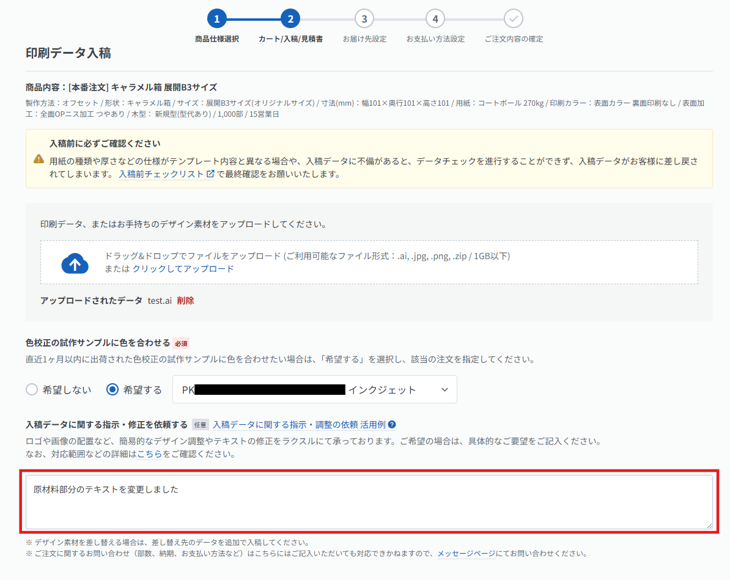730x580 pixels.
Task: Click the yellow warning triangle icon
Action: pyautogui.click(x=39, y=159)
